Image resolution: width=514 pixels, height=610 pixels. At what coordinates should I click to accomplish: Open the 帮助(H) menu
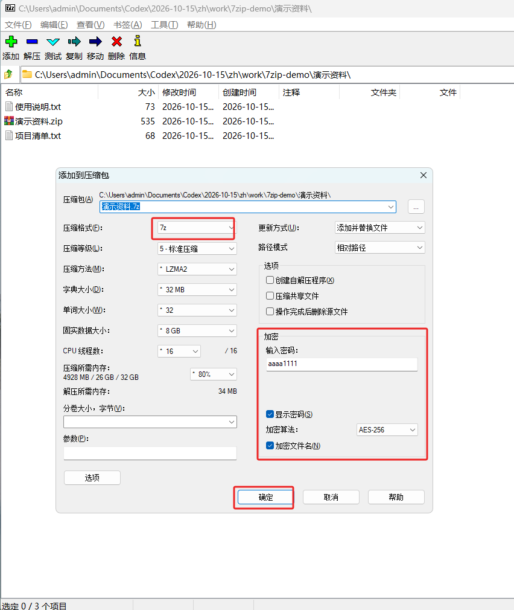[201, 25]
